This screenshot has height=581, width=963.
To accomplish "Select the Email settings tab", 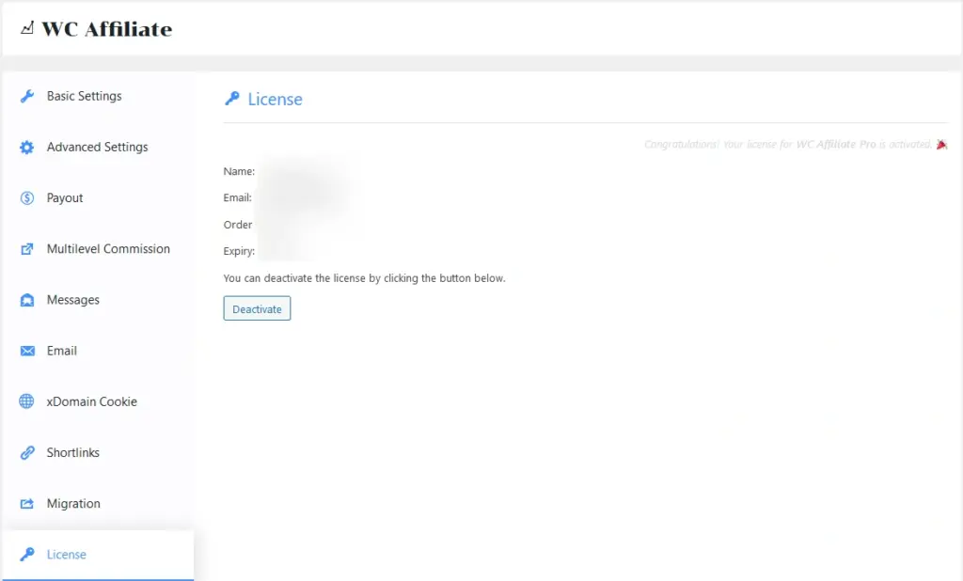I will [x=98, y=351].
